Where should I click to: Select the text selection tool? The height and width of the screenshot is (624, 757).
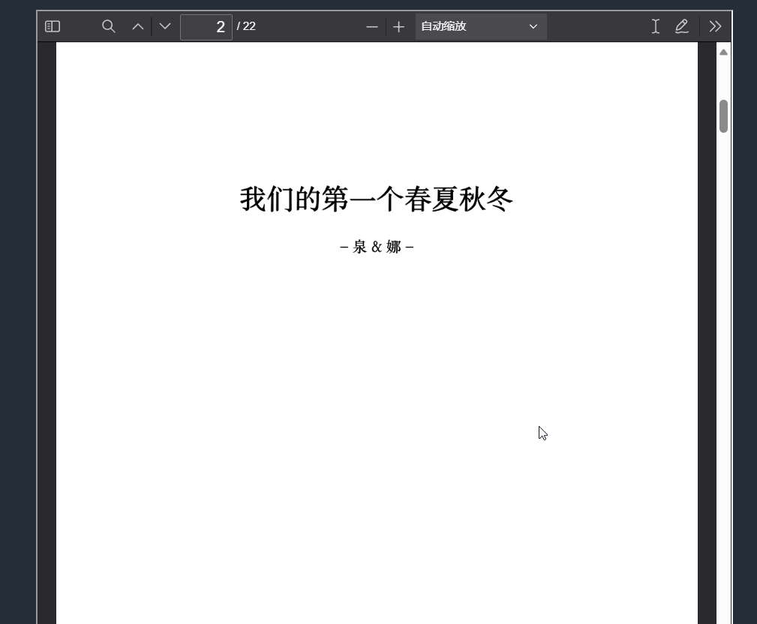(x=655, y=26)
